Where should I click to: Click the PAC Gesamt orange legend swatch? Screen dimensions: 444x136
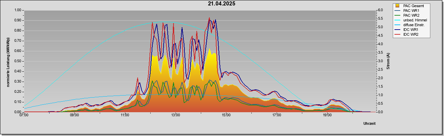tap(398, 6)
